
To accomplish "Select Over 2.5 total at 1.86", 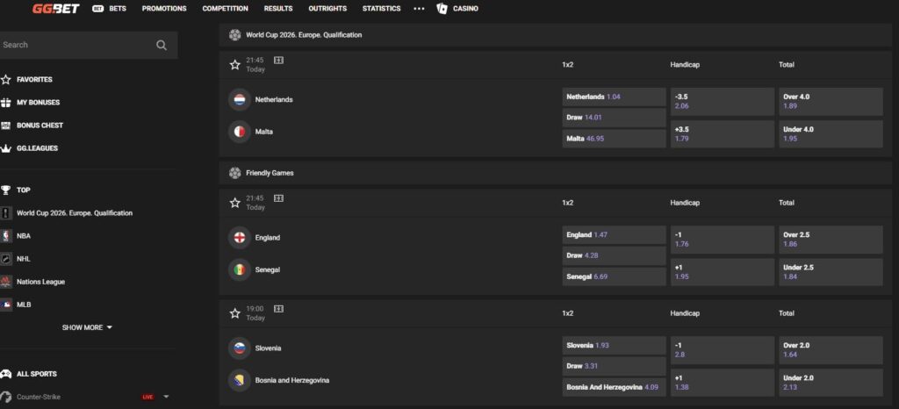I will click(x=831, y=240).
